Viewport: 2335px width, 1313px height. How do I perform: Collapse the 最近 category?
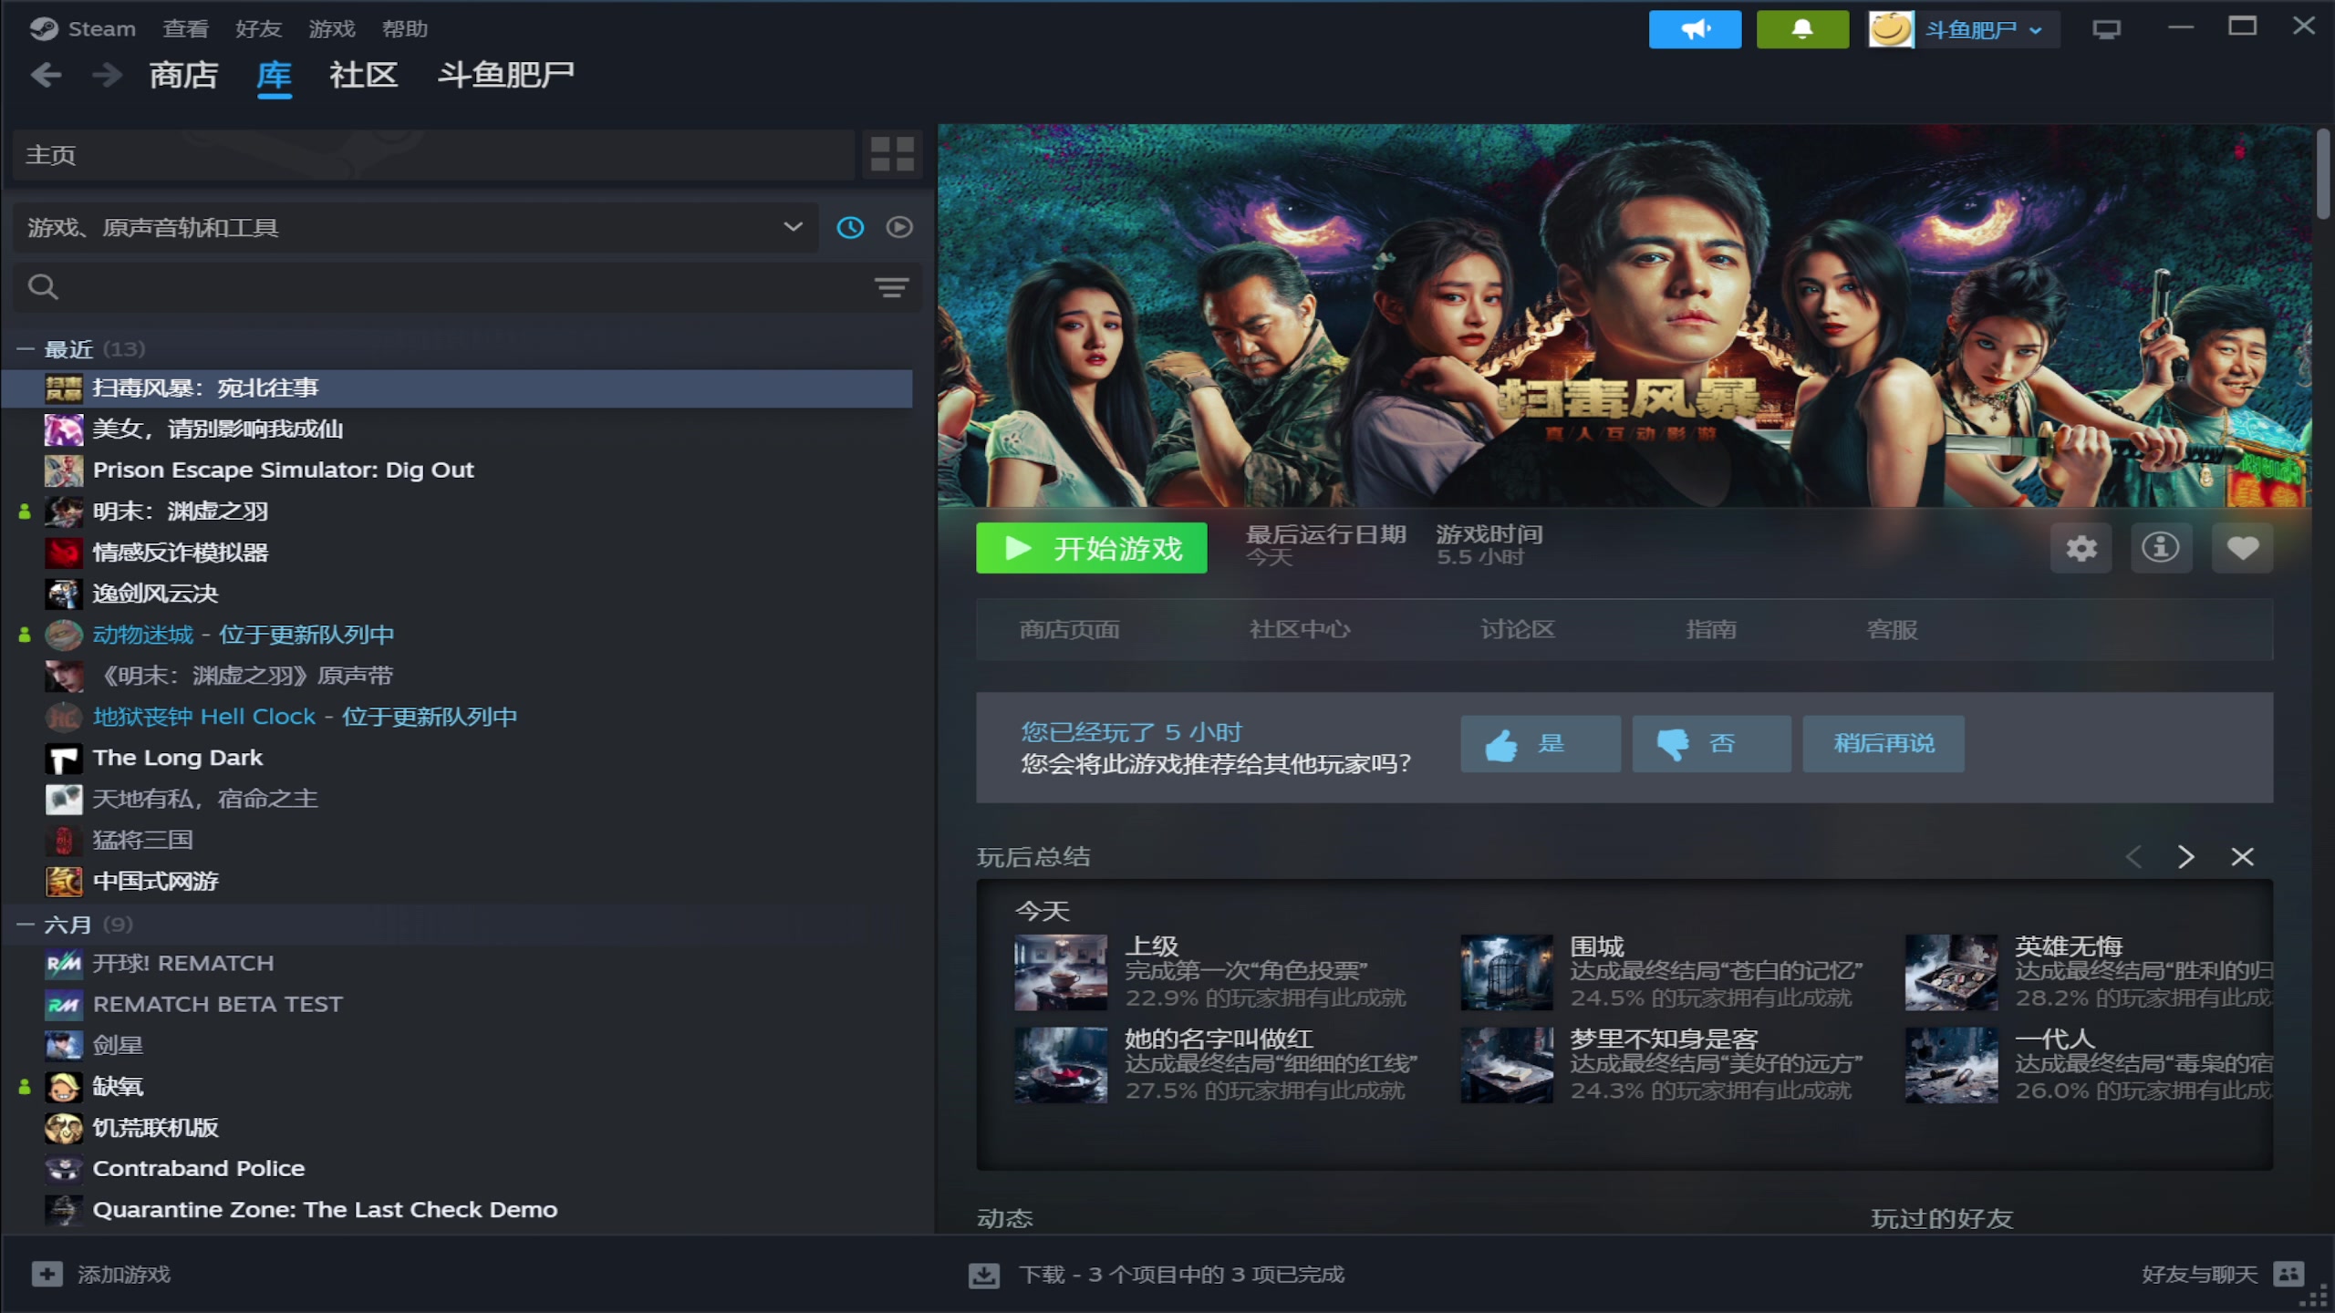pyautogui.click(x=26, y=349)
